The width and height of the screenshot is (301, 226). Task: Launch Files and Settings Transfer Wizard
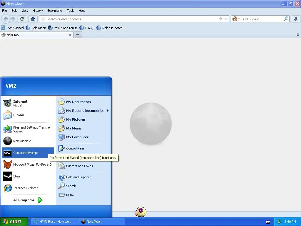tap(28, 129)
